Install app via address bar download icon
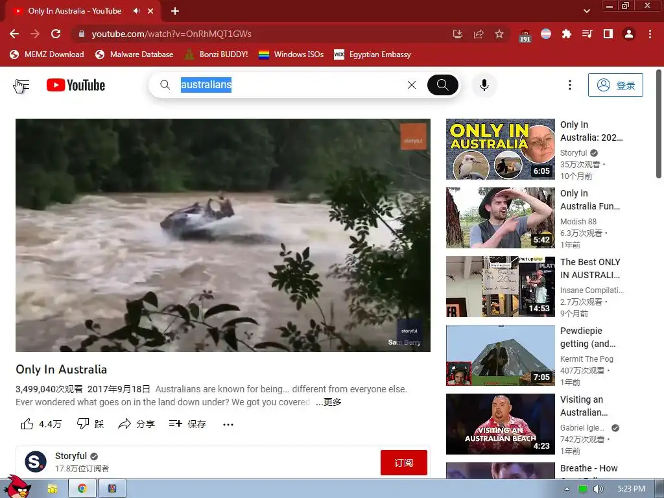 [x=457, y=34]
